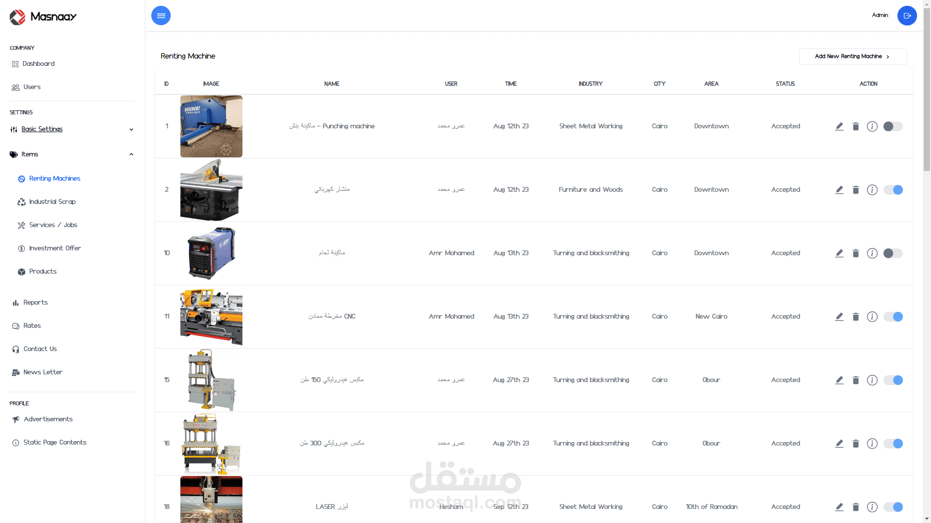Click Add New Renting Machine button
Screen dimensions: 931x523
(852, 57)
